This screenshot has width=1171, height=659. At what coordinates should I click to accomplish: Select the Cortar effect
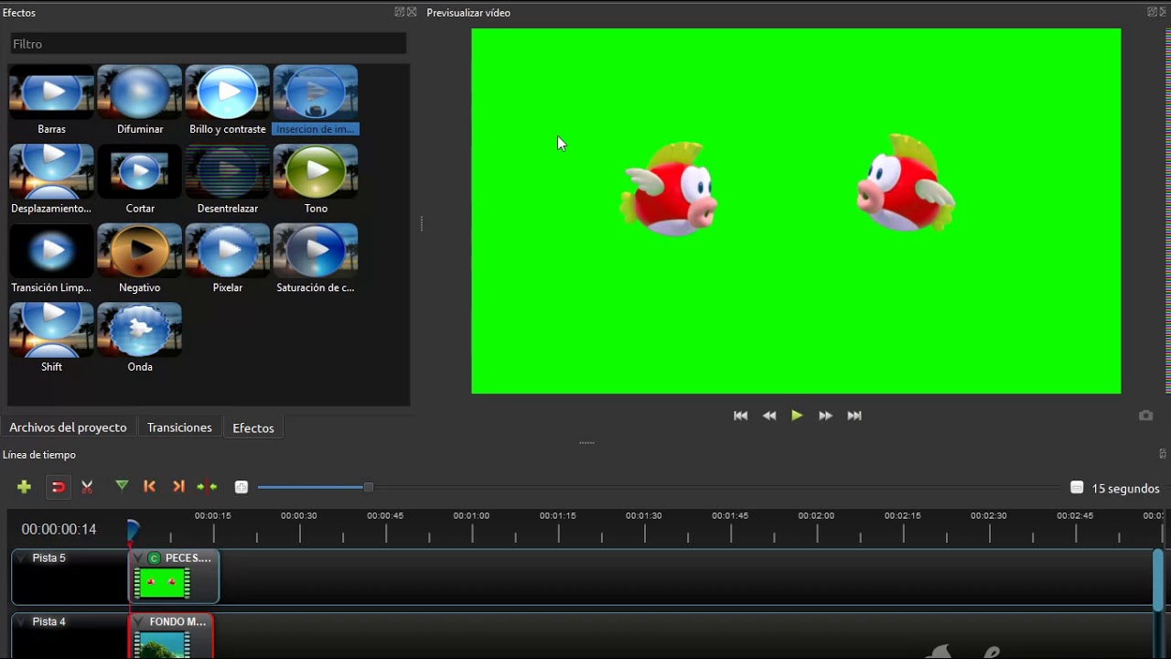[140, 180]
